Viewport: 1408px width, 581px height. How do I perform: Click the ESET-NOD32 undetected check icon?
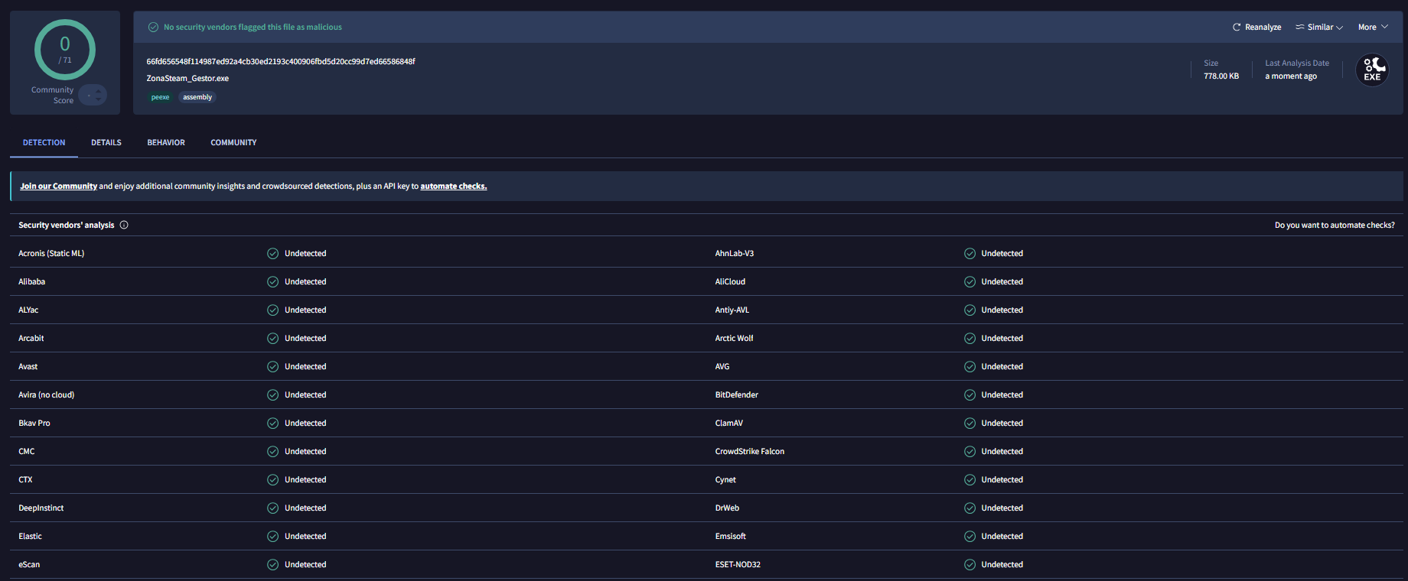click(x=970, y=565)
